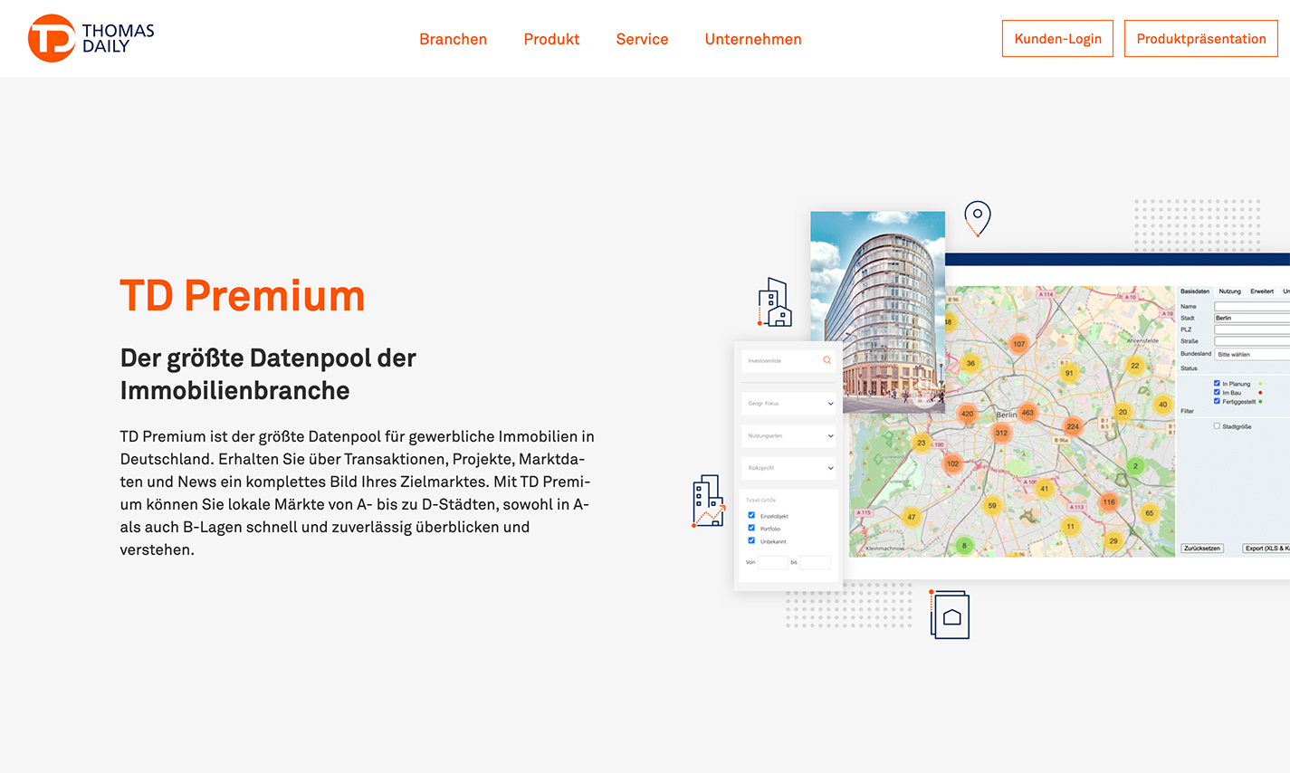Click the Export (XLS) button
This screenshot has height=773, width=1290.
tap(1266, 549)
